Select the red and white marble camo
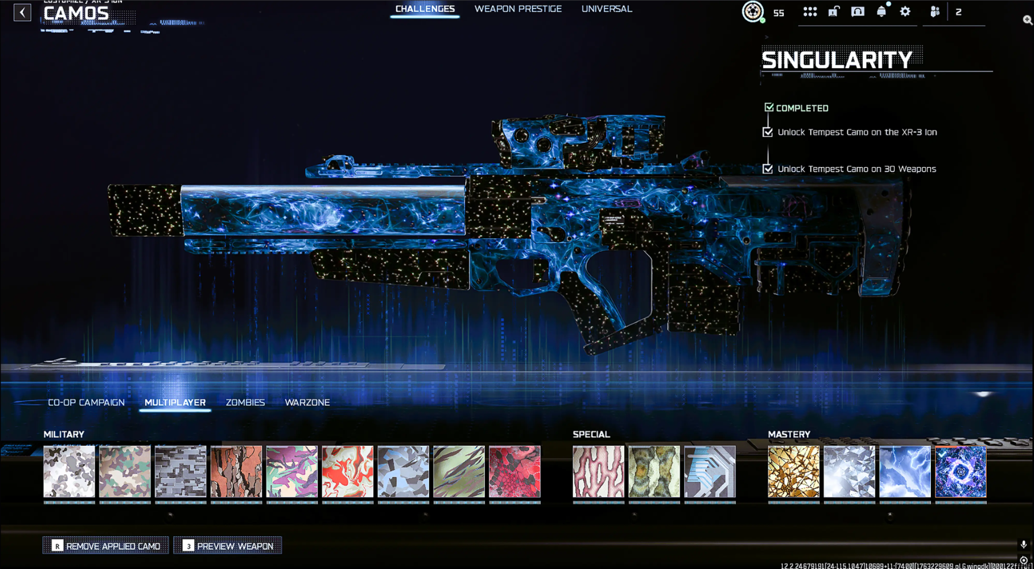 point(348,472)
